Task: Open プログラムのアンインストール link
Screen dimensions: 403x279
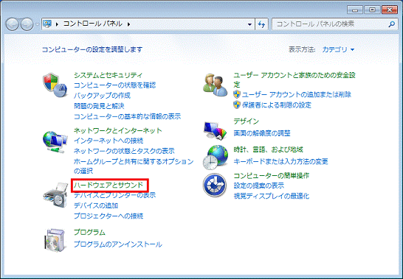Action: [118, 244]
